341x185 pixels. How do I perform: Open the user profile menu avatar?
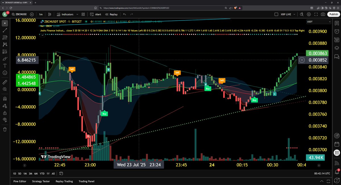[x=5, y=14]
